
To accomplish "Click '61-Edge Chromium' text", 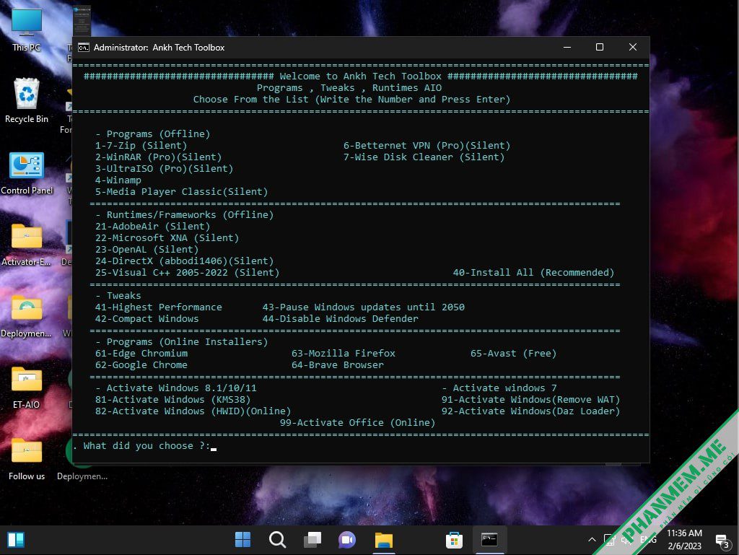I will tap(141, 354).
